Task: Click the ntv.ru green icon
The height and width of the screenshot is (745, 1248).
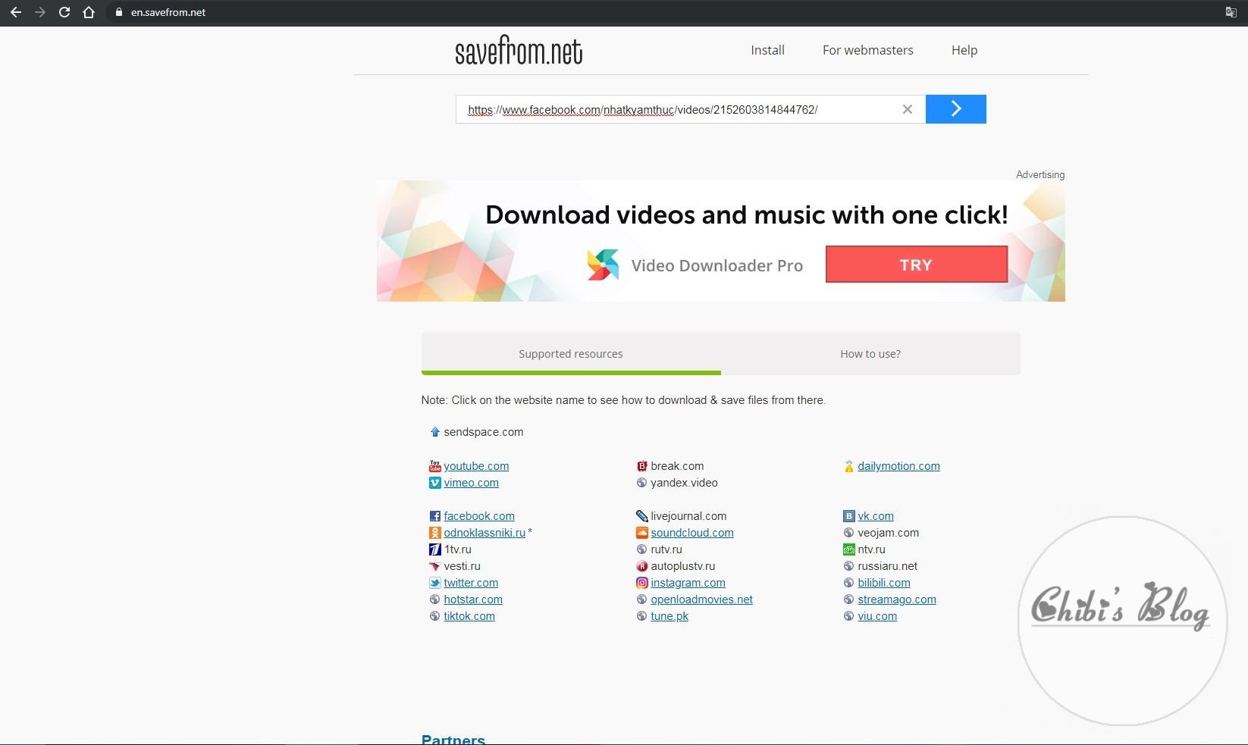Action: coord(848,549)
